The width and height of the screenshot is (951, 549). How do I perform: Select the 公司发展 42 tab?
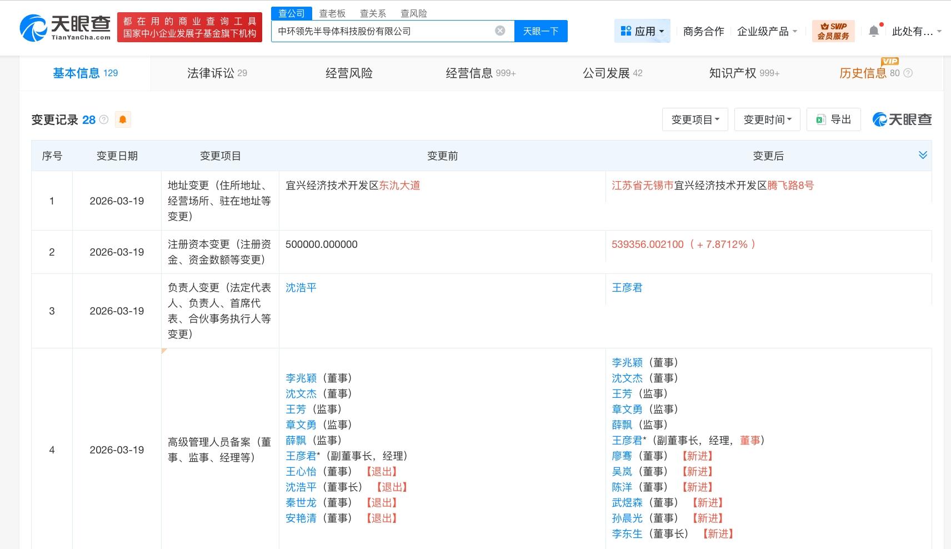coord(612,73)
